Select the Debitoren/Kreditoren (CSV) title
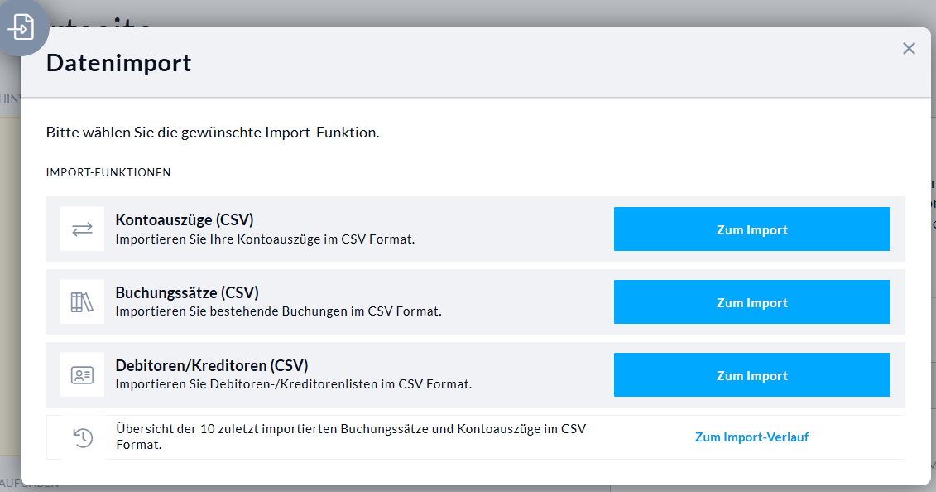Screen dimensions: 936x492 click(212, 366)
